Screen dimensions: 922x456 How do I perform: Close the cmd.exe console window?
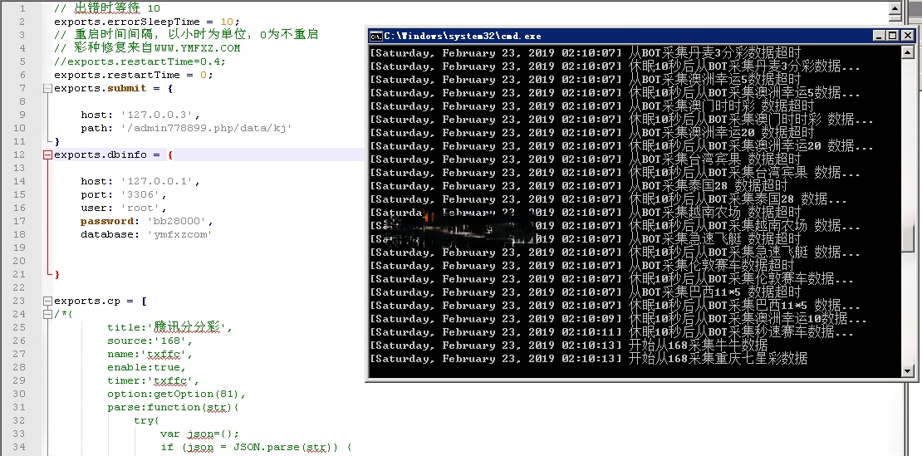tap(907, 36)
